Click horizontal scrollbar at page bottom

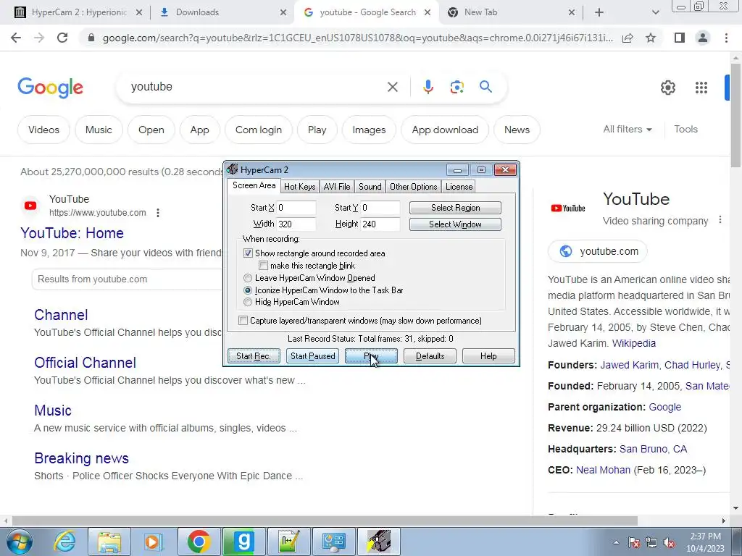pos(325,521)
